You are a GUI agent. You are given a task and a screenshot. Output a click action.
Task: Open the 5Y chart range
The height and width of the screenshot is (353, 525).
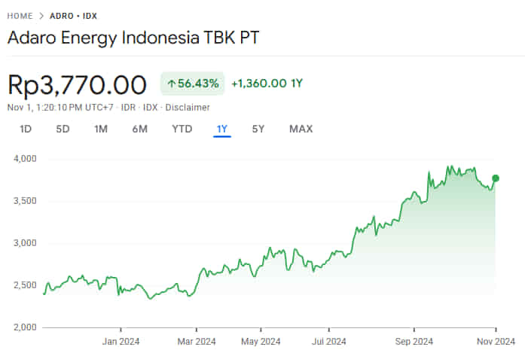tap(258, 129)
